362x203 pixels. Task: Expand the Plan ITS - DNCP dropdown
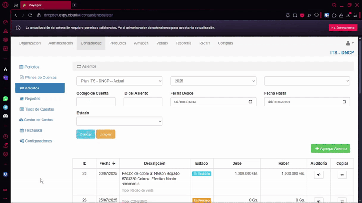pos(119,81)
